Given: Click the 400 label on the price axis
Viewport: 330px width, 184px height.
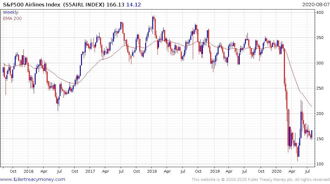Looking at the screenshot, I should 320,12.
